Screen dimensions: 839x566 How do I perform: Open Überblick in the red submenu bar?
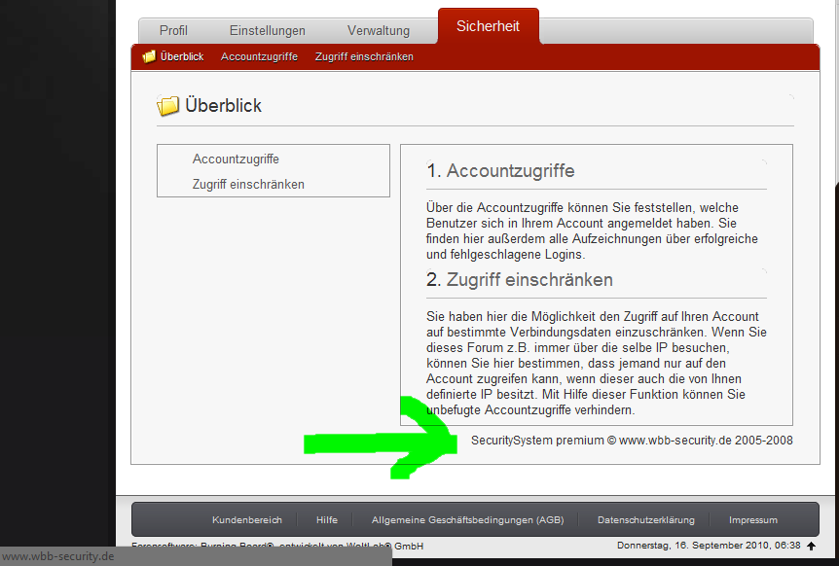point(182,56)
